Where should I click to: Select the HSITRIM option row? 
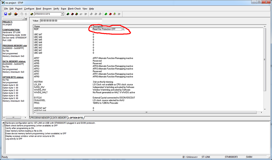pyautogui.click(x=38, y=82)
